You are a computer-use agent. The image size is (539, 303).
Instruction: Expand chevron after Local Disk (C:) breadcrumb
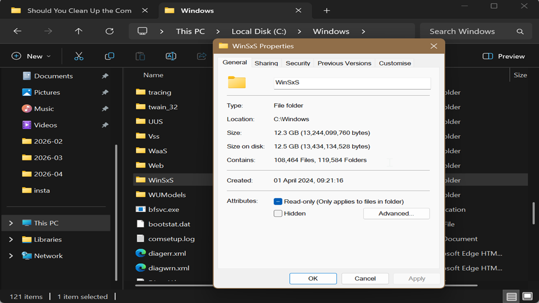(x=299, y=31)
